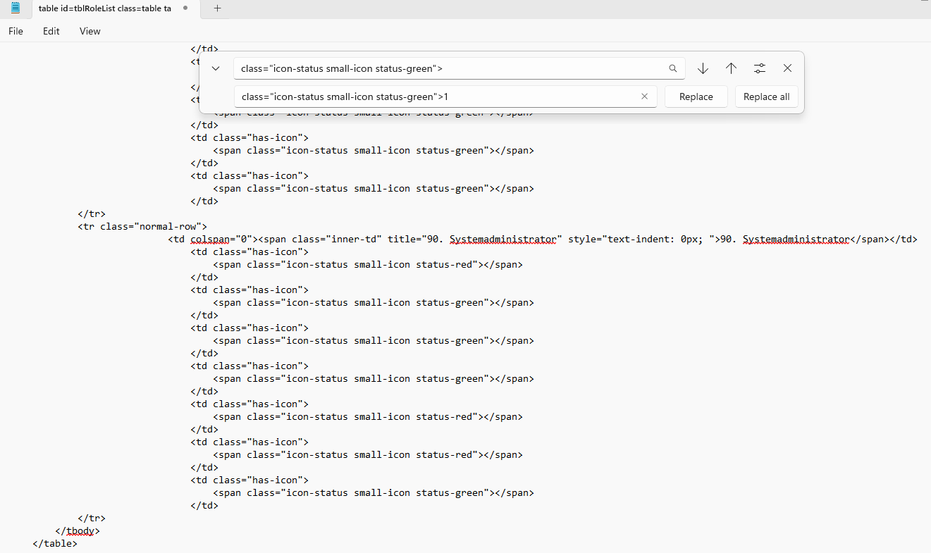Close the find and replace bar
931x553 pixels.
click(x=787, y=68)
